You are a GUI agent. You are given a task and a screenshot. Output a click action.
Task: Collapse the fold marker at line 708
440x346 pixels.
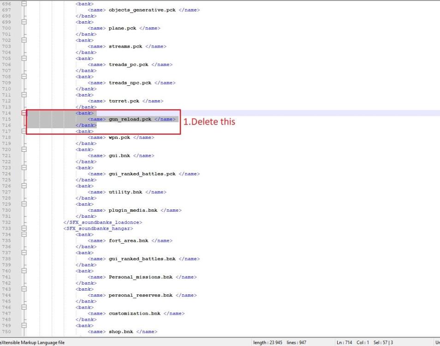(24, 77)
